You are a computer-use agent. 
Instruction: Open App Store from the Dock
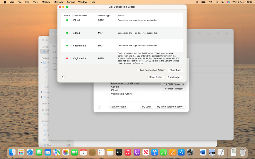coord(181,152)
